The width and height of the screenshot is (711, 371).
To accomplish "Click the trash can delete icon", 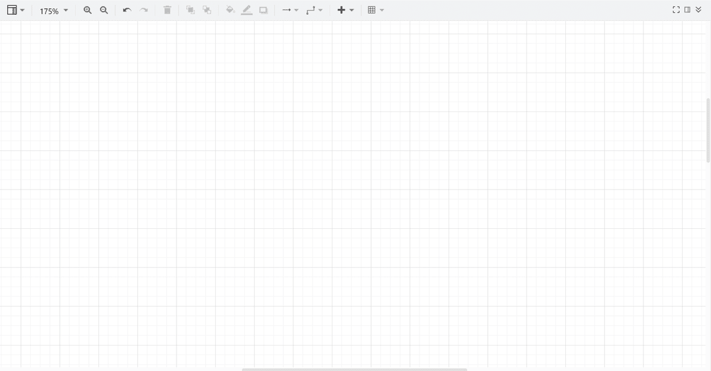I will tap(167, 10).
